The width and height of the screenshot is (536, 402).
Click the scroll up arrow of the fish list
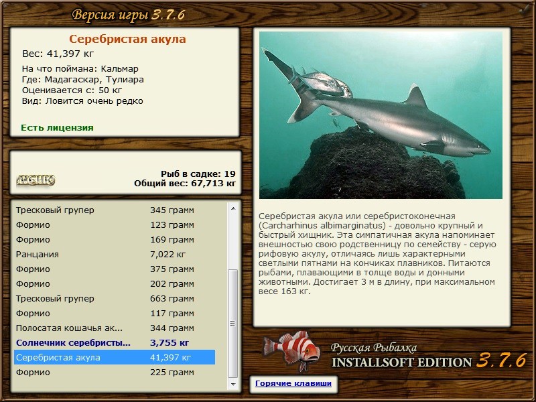click(x=233, y=208)
